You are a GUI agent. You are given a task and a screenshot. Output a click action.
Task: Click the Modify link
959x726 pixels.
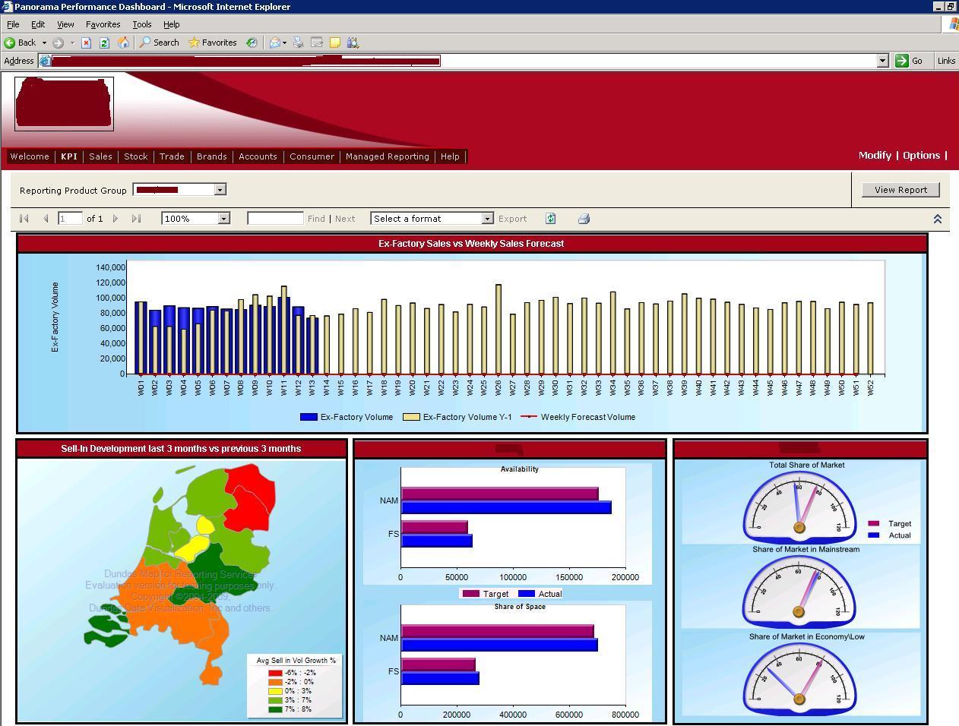(x=875, y=155)
